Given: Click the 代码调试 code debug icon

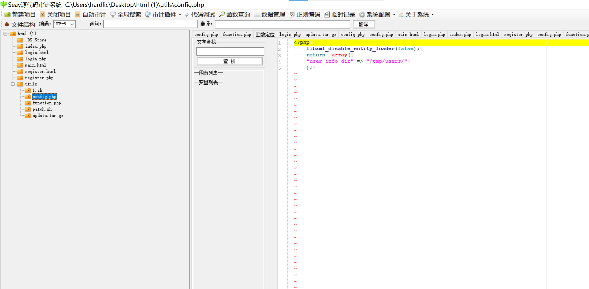Looking at the screenshot, I should coord(187,14).
